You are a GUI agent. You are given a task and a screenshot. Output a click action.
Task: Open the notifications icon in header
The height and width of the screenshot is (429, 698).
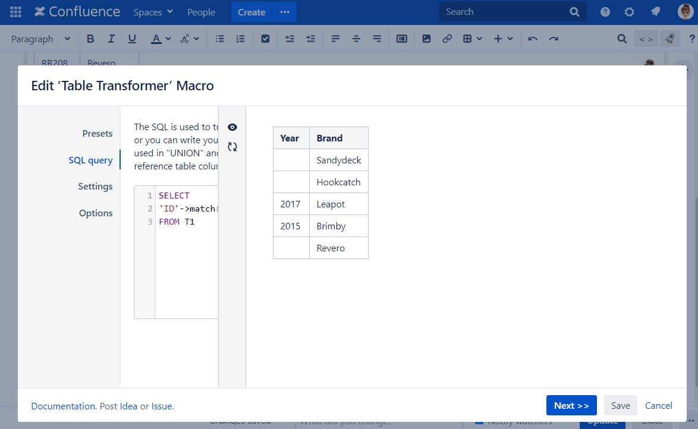655,12
